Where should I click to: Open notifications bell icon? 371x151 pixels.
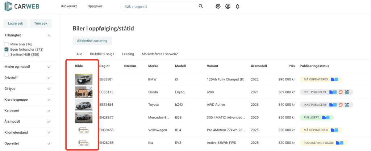pos(238,7)
